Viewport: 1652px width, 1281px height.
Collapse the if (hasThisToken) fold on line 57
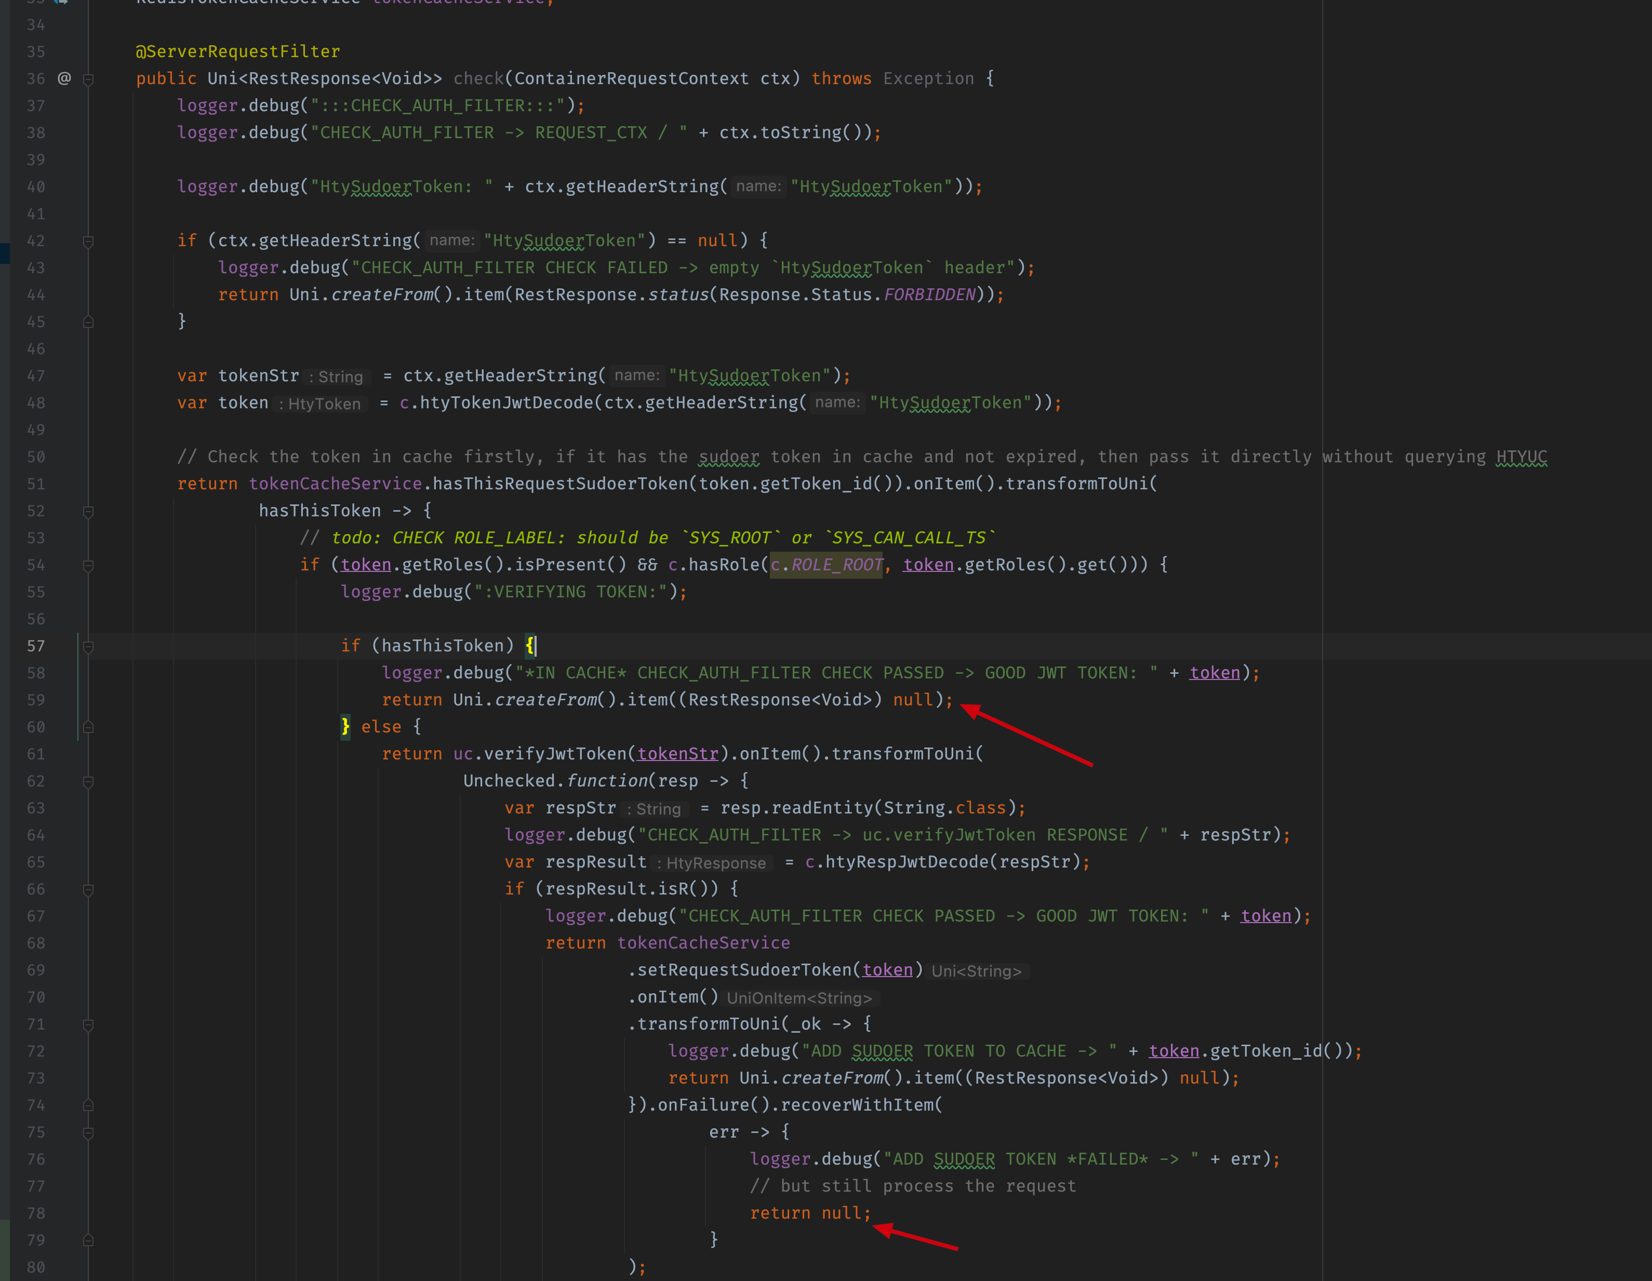coord(88,647)
